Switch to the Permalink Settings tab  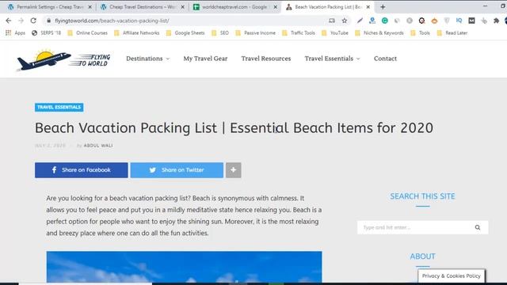click(49, 7)
